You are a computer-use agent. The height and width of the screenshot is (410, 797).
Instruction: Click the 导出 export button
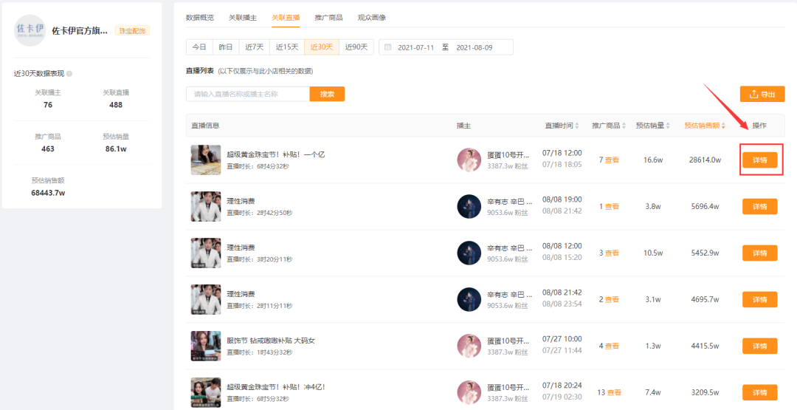762,94
